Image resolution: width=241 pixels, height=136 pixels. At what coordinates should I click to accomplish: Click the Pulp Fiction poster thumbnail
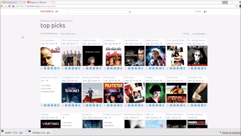113,93
